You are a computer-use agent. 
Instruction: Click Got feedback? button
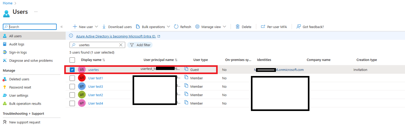[x=310, y=27]
